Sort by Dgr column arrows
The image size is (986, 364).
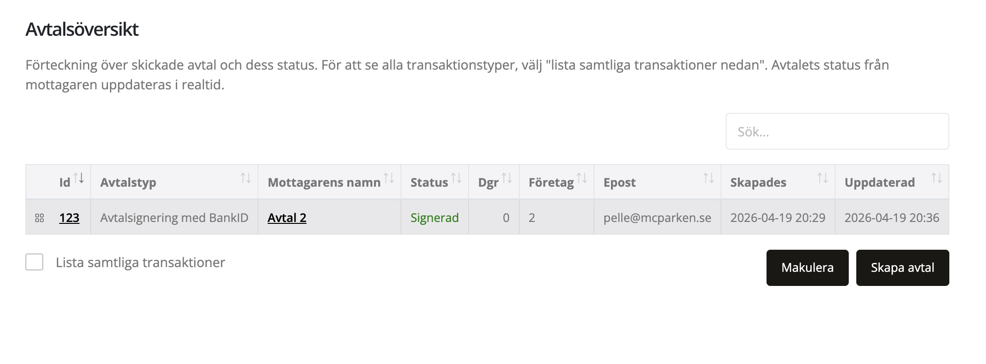507,178
